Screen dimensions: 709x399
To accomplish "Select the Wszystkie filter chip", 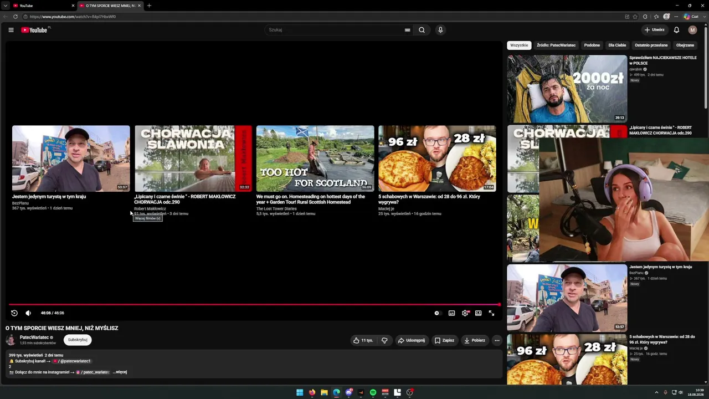I will 519,45.
